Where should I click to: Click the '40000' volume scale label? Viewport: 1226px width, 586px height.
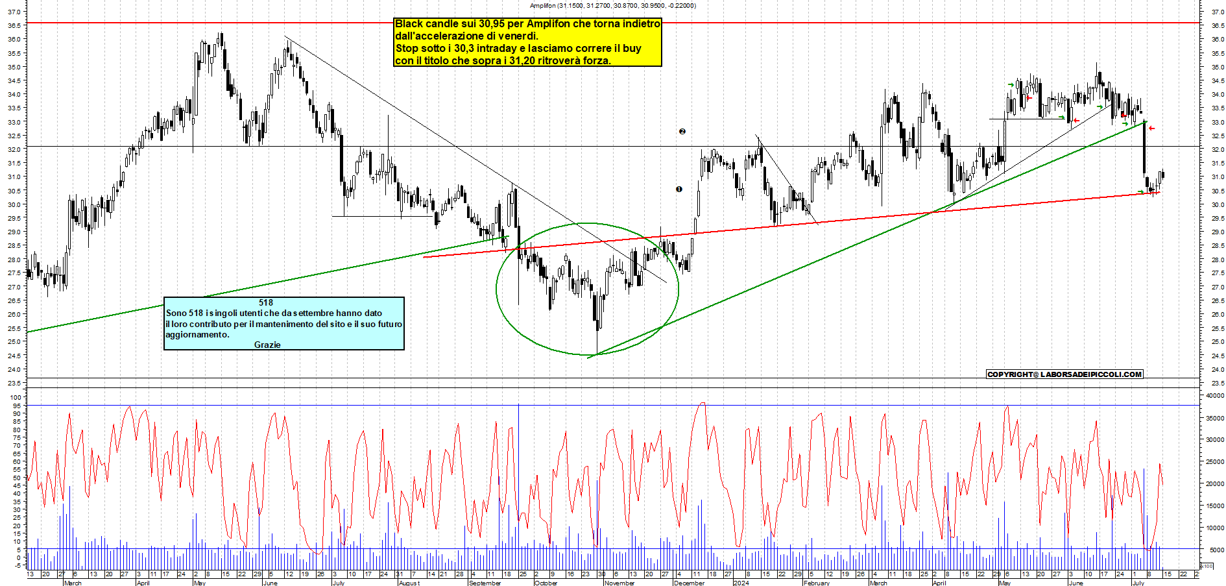tap(1215, 395)
